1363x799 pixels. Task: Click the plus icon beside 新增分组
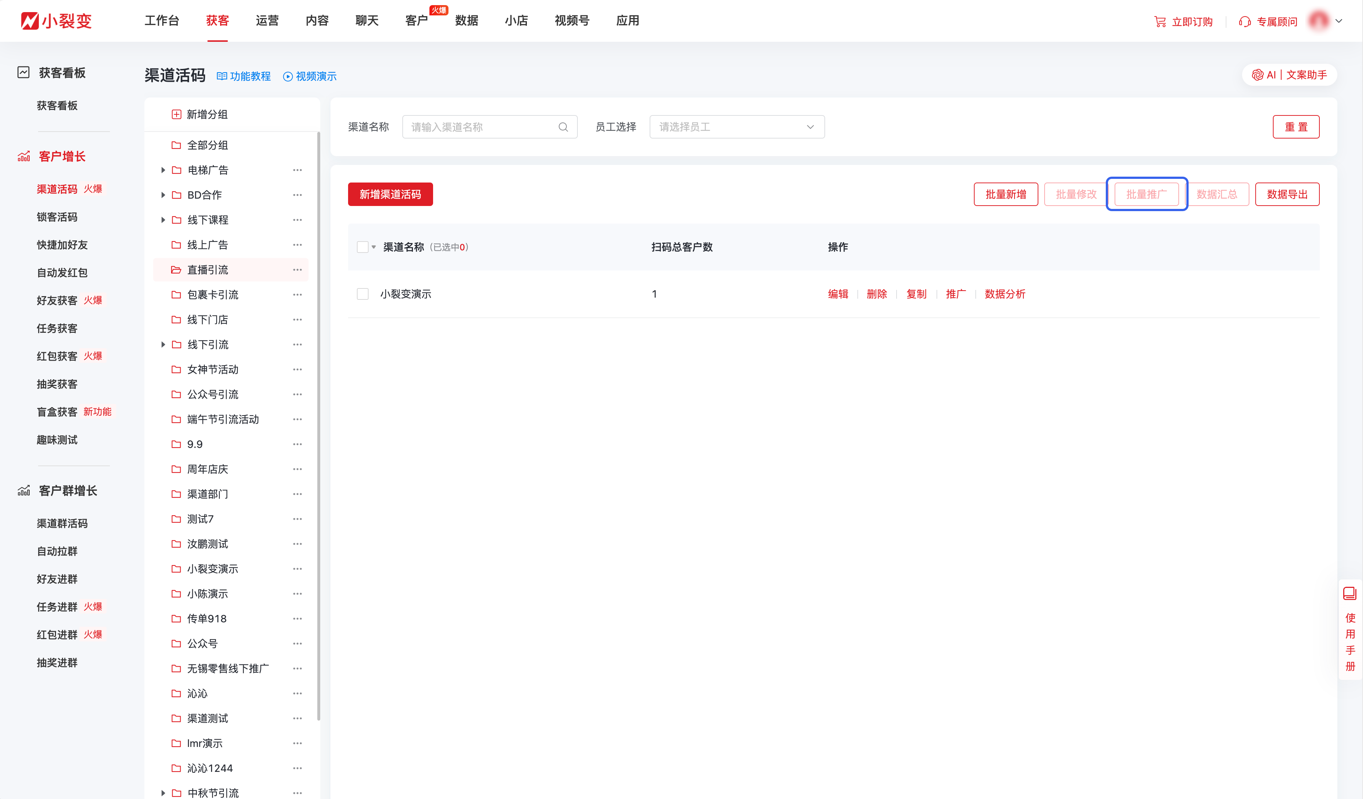[176, 114]
